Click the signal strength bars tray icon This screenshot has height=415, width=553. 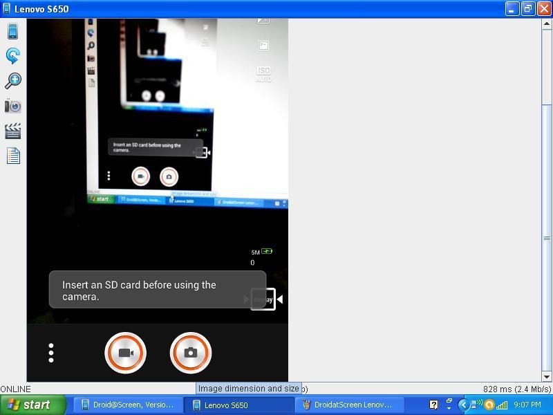pos(502,405)
